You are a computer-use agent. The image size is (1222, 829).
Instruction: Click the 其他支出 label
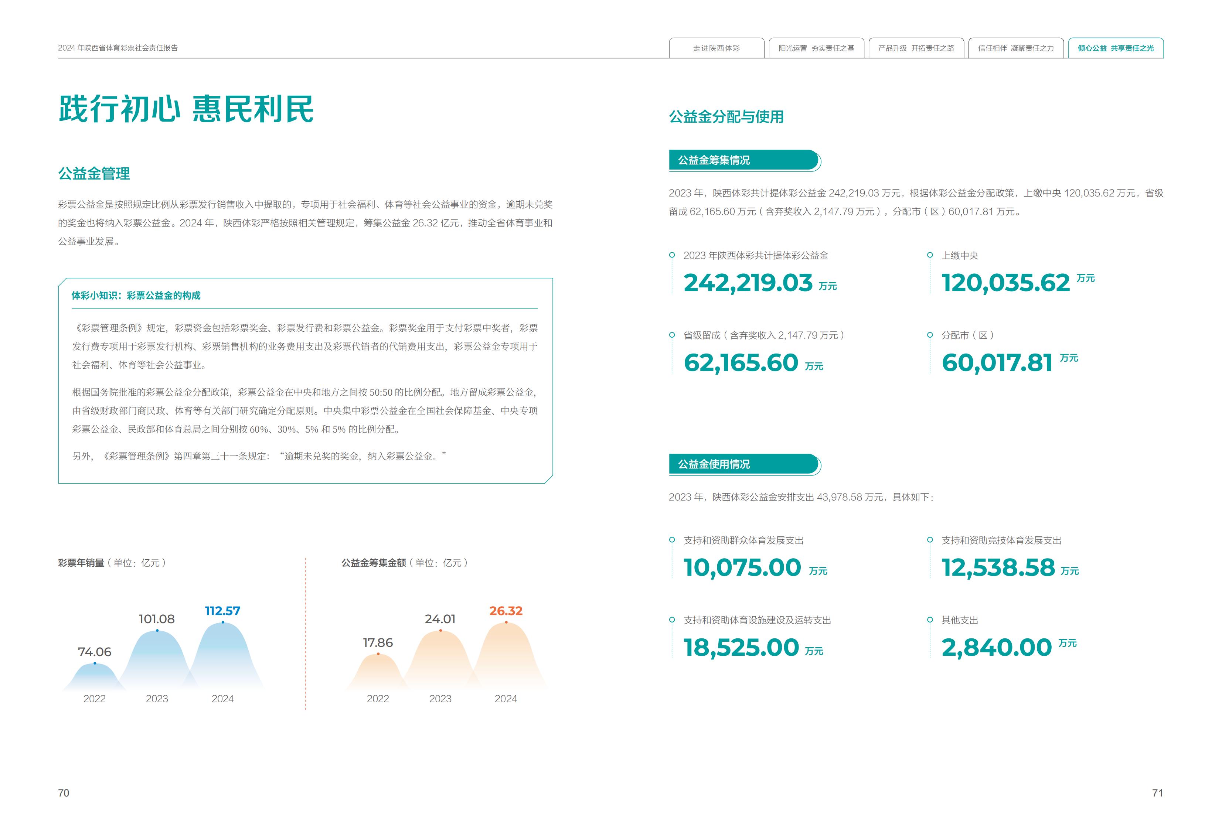coord(960,620)
